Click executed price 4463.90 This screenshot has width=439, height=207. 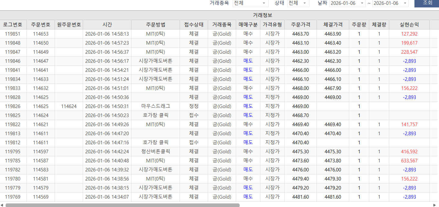(333, 34)
